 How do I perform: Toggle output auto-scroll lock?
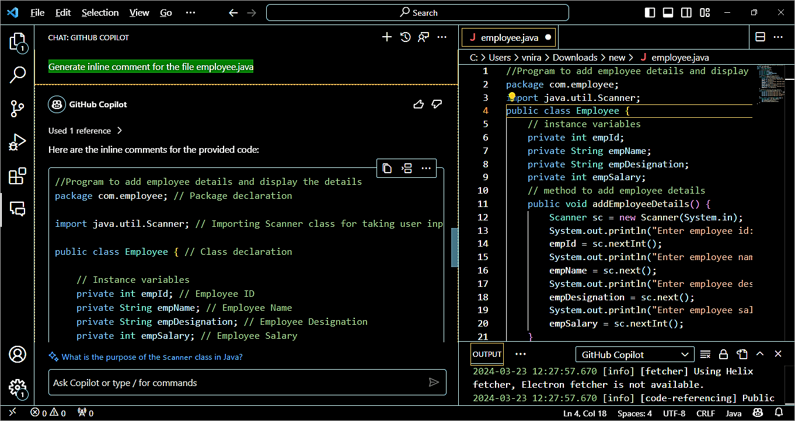(x=723, y=354)
